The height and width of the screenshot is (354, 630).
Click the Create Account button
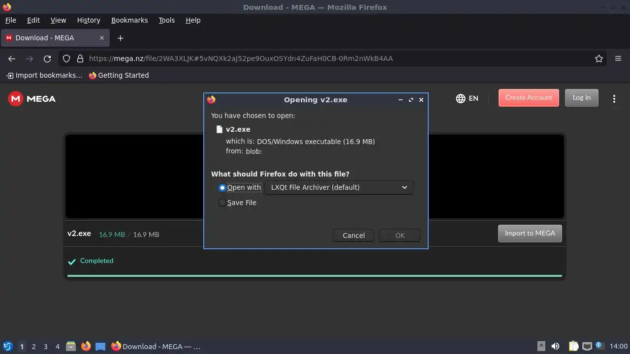[x=529, y=97]
